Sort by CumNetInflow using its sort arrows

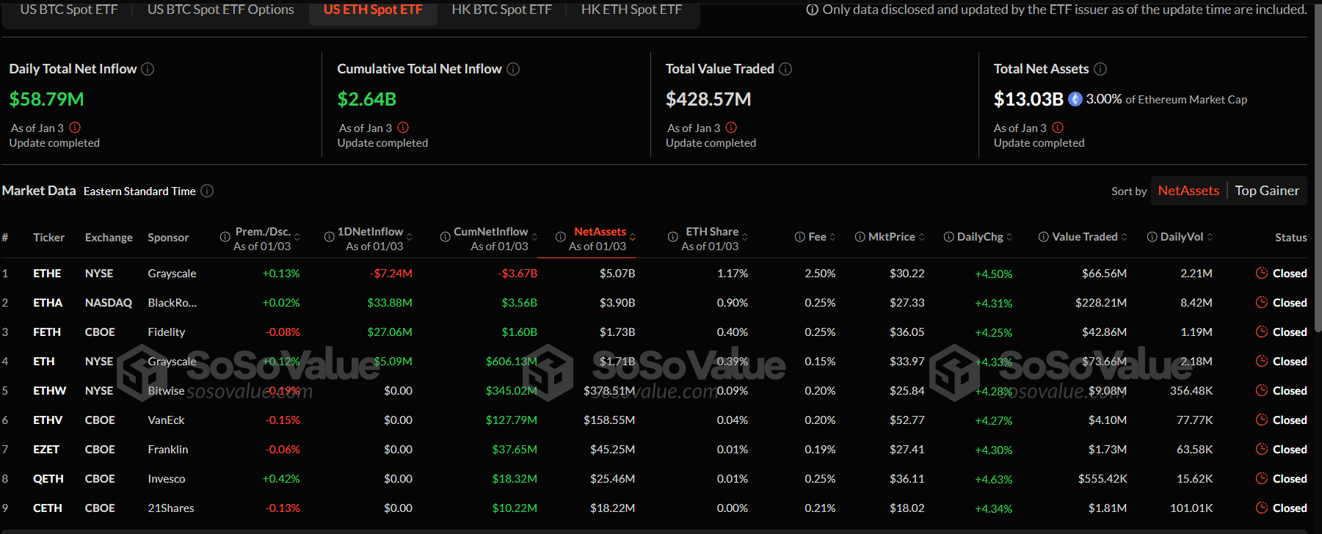click(534, 237)
